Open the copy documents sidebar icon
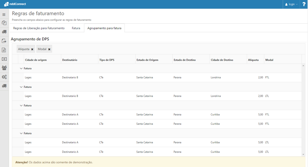308x167 pixels. (x=4, y=23)
